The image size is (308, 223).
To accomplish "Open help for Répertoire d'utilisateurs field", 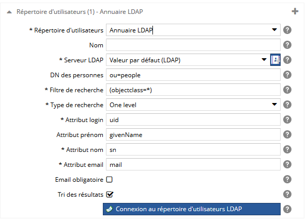I will click(287, 30).
